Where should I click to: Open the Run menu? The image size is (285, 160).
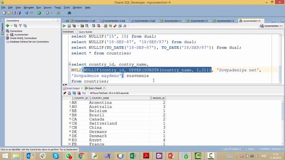click(x=39, y=8)
